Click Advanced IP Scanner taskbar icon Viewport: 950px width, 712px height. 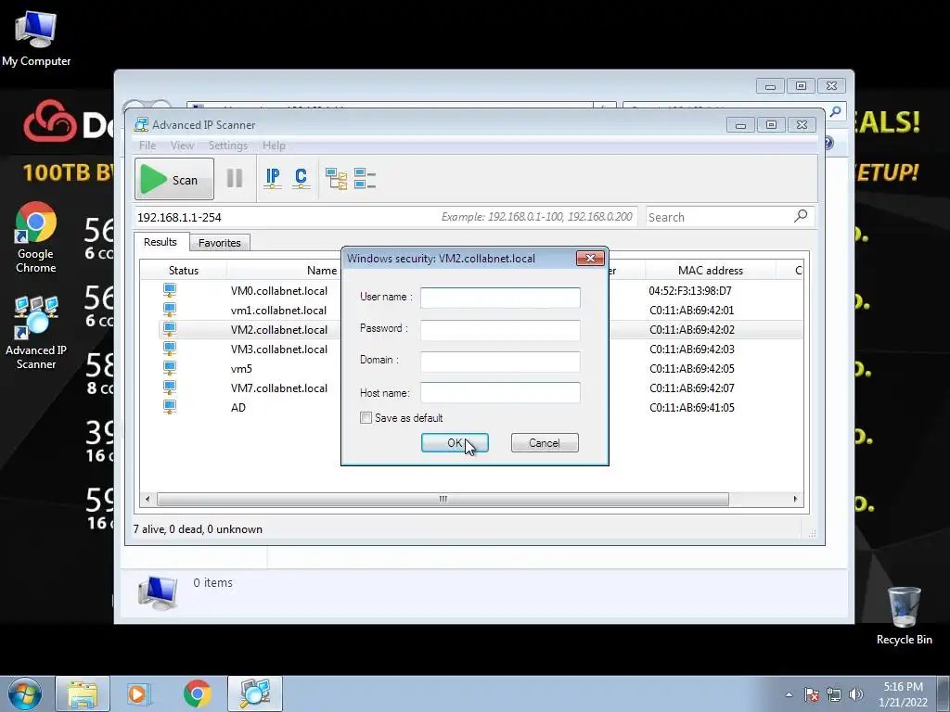255,693
